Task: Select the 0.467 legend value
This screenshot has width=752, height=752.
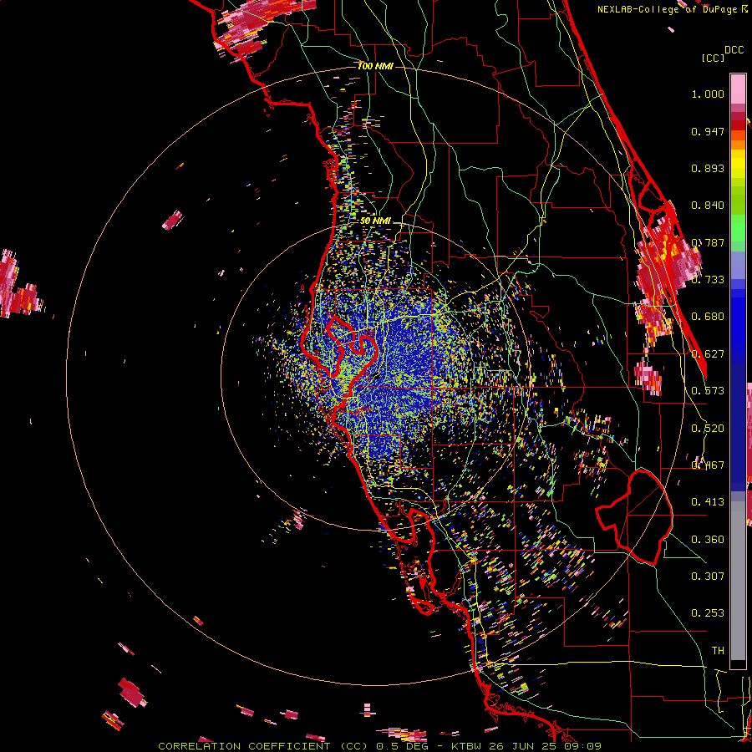Action: coord(708,465)
